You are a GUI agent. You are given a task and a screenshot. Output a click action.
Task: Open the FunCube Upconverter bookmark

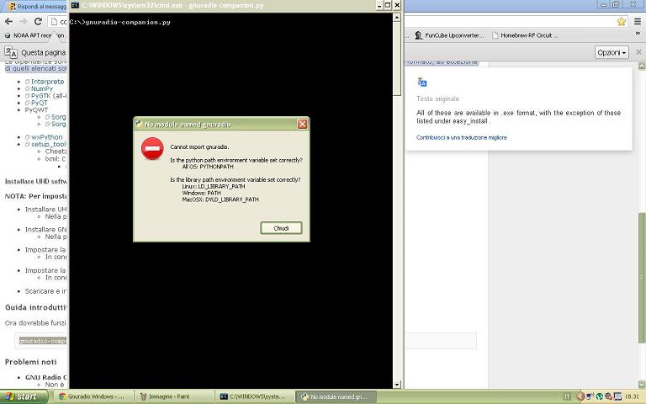pyautogui.click(x=448, y=35)
